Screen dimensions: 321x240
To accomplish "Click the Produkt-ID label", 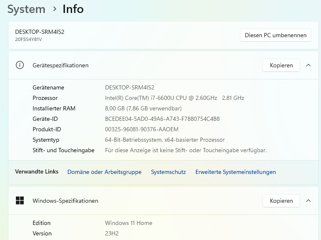I will coord(47,129).
